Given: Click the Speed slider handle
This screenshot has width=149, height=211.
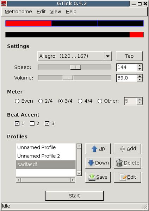Looking at the screenshot, I should click(76, 67).
